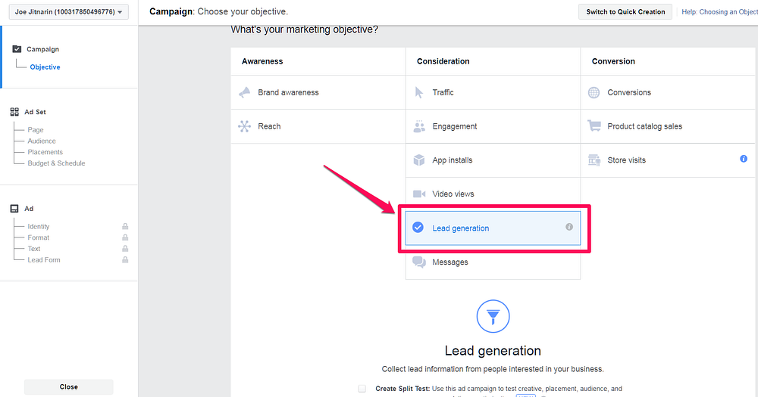Screen dimensions: 758x397
Task: Click the lock icon beside Identity
Action: 125,226
